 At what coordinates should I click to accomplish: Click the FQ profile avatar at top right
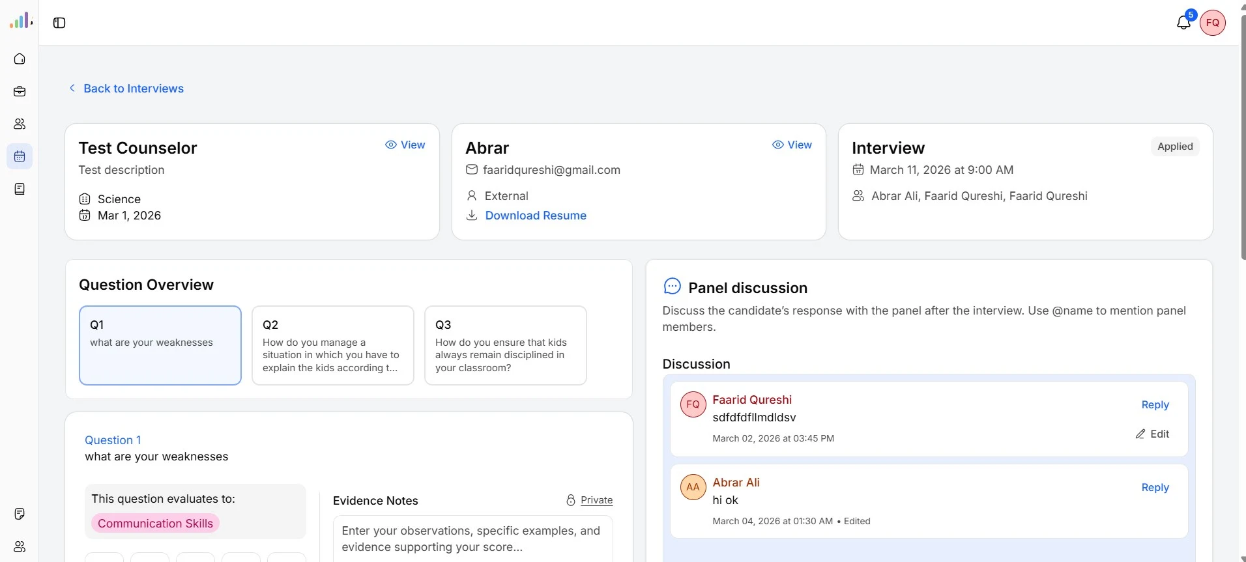click(1212, 23)
